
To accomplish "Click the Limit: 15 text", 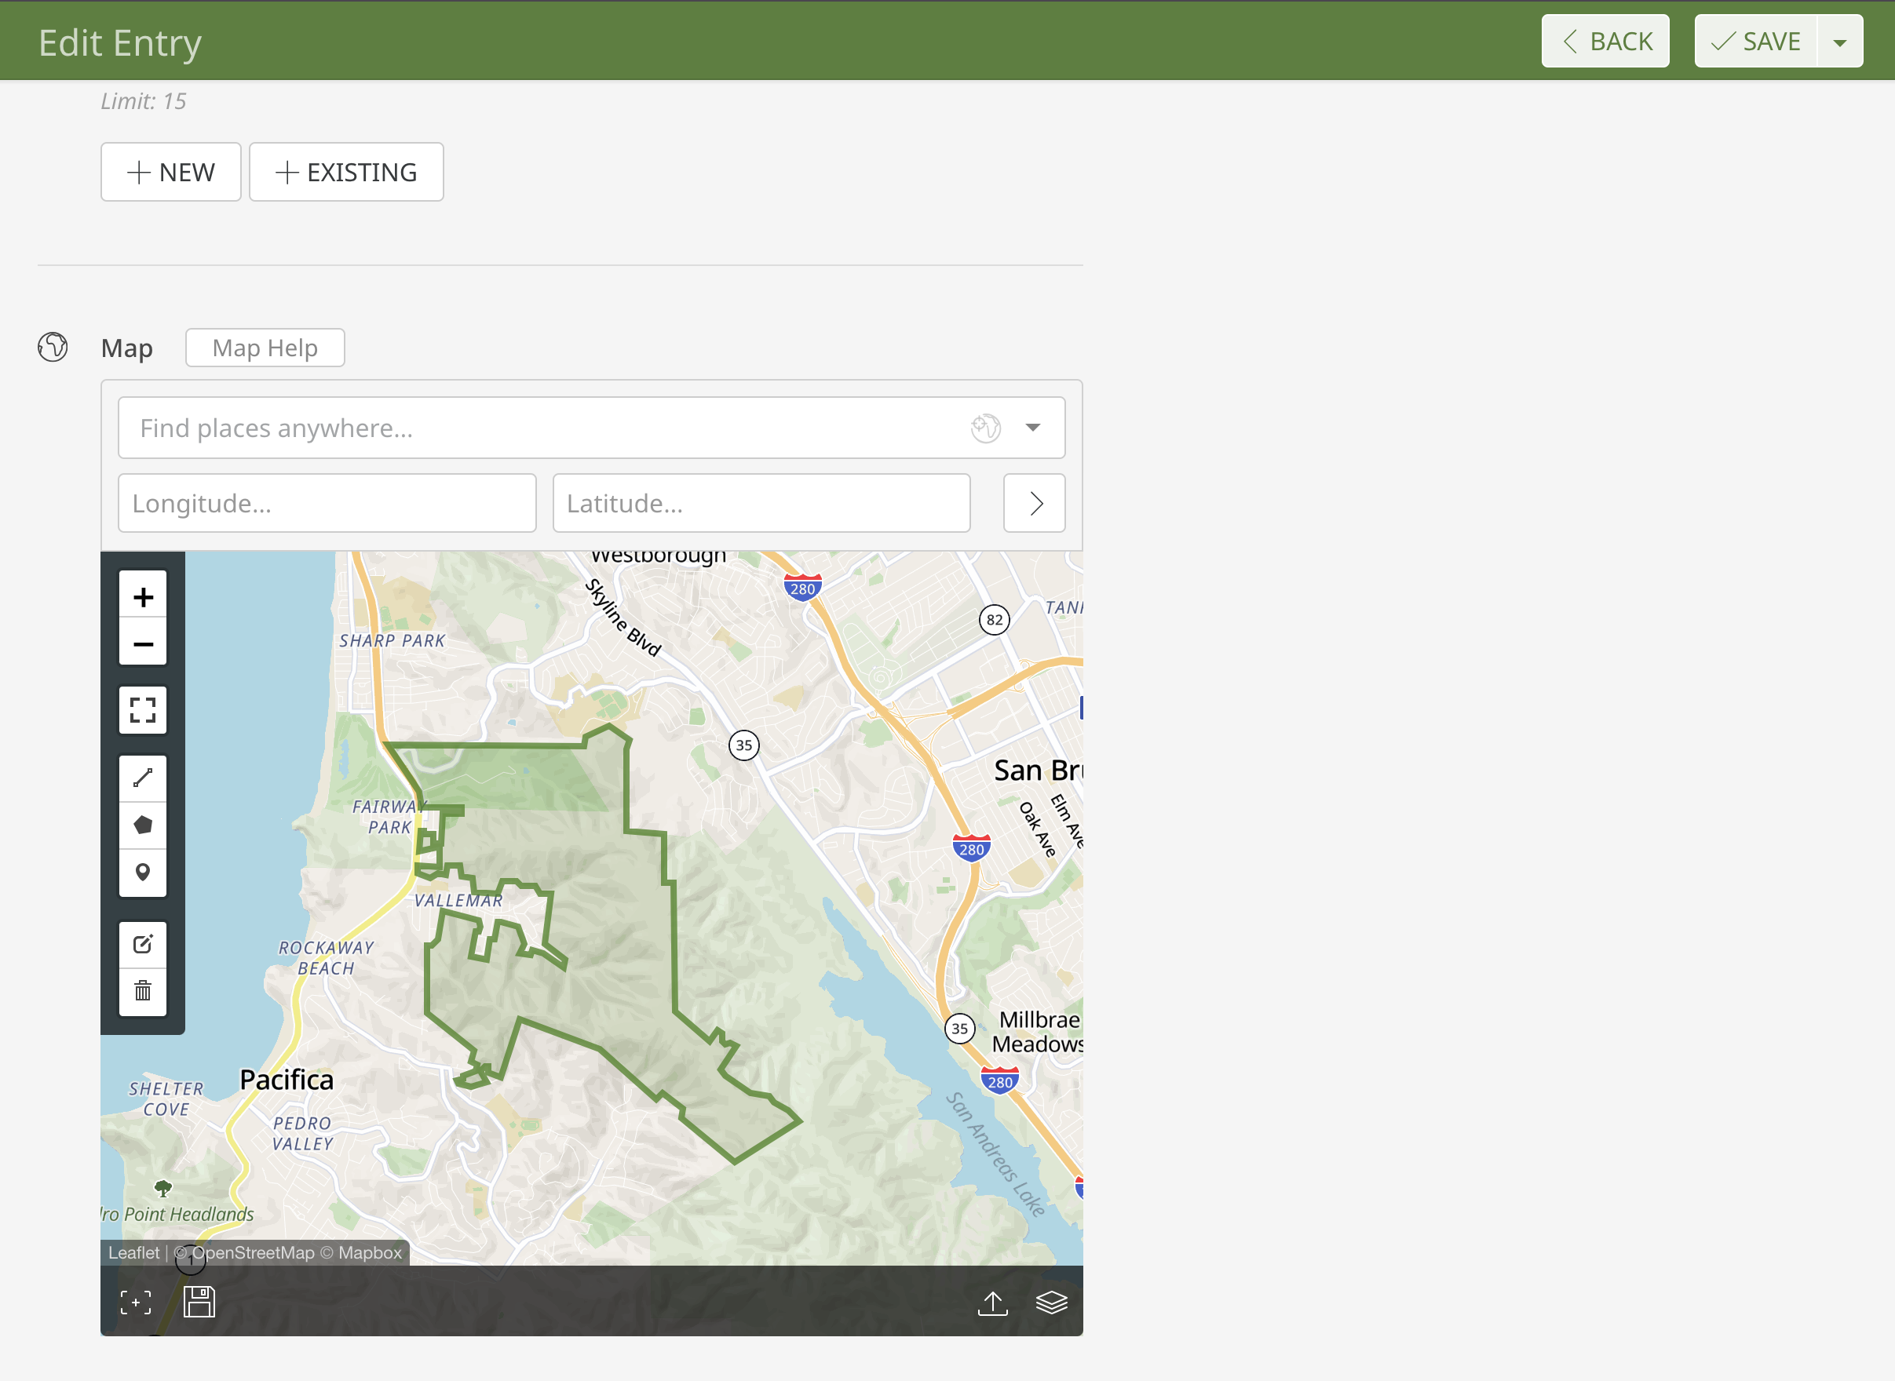I will (143, 101).
